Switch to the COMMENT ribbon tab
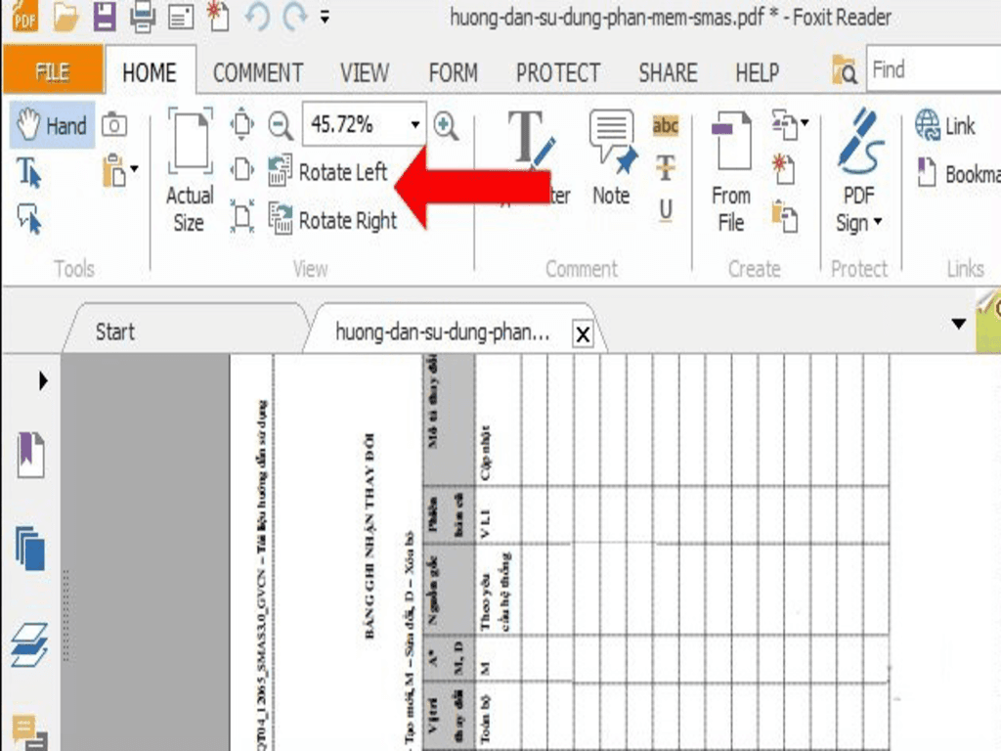 (257, 71)
